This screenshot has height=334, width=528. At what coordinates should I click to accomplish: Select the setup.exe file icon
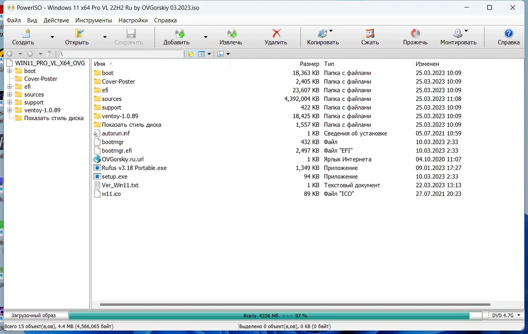97,176
